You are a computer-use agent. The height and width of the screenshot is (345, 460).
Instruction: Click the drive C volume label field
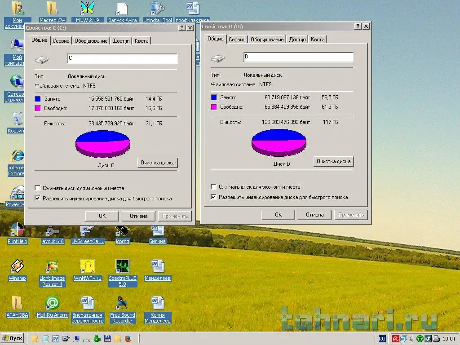(x=122, y=58)
